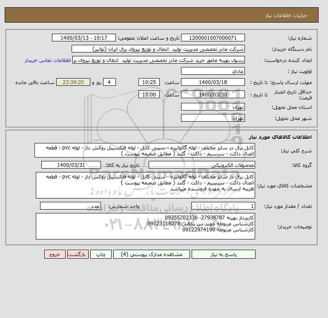Click the چاپ print button

click(101, 254)
